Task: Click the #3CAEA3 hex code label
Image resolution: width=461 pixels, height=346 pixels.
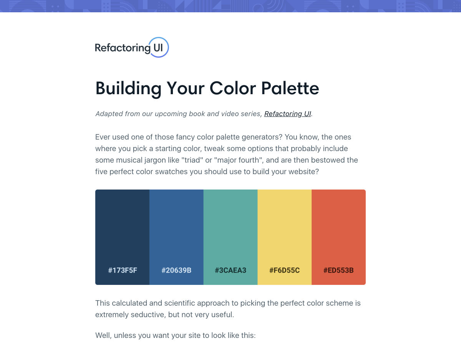Action: (230, 270)
